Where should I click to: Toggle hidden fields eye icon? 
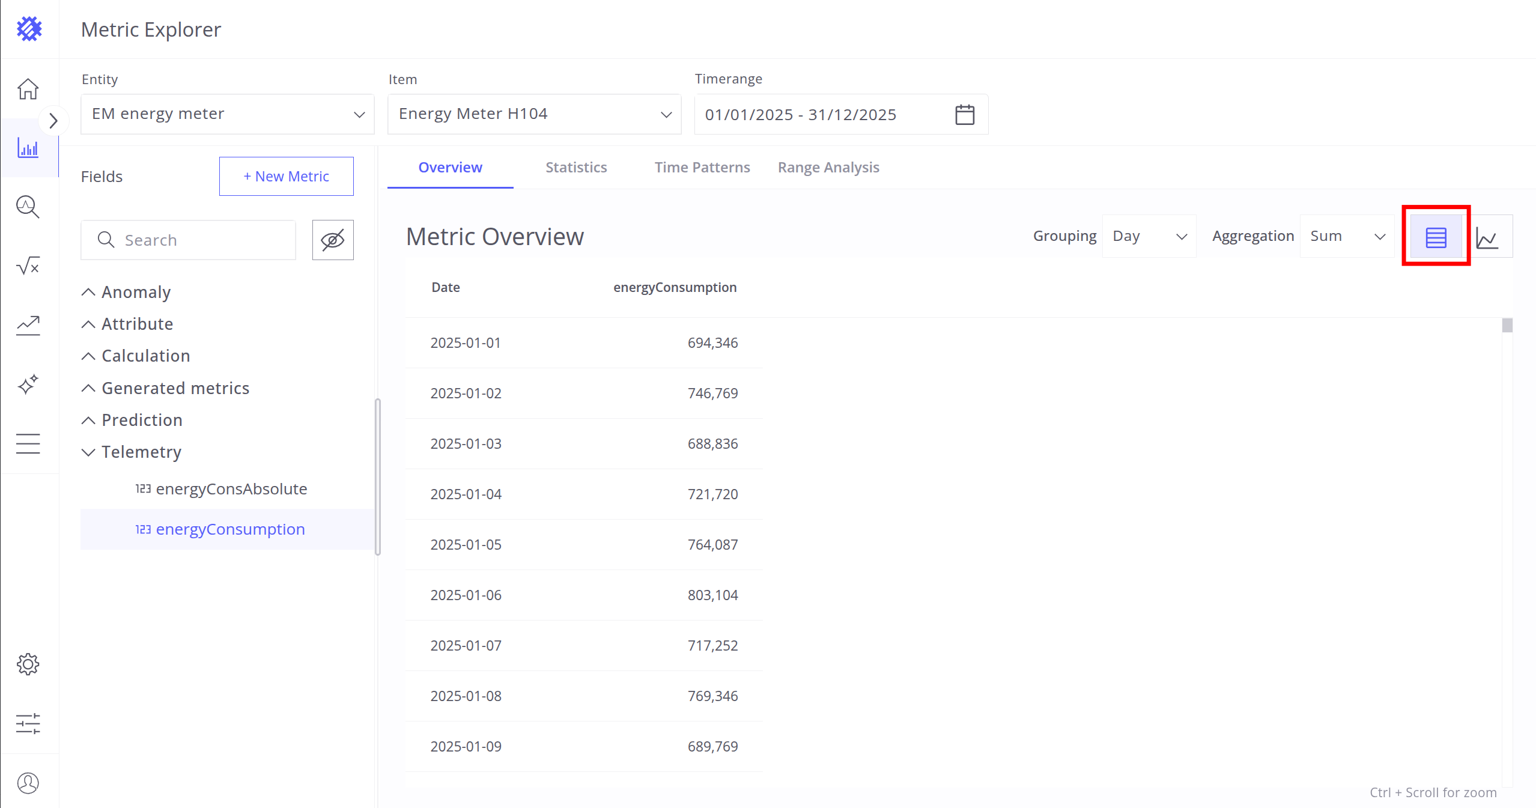[x=333, y=240]
